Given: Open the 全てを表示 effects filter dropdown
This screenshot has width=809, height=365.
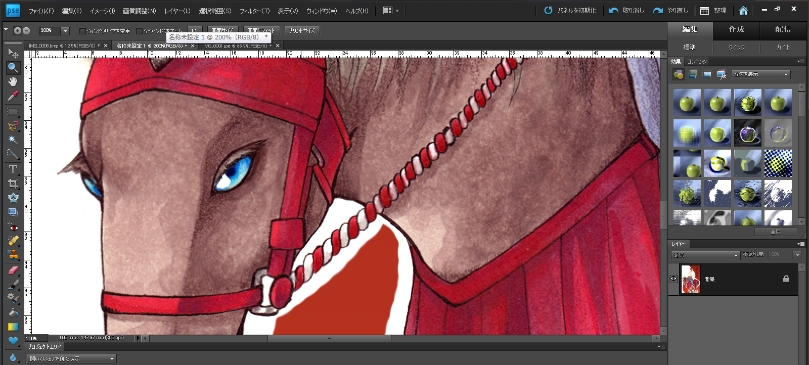Looking at the screenshot, I should pos(761,75).
